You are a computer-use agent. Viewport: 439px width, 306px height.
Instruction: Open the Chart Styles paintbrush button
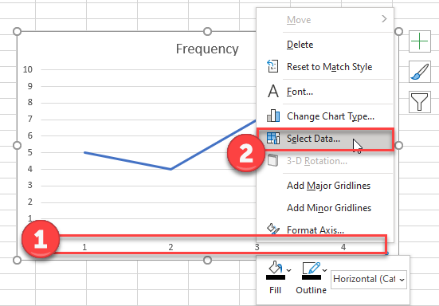click(x=419, y=72)
